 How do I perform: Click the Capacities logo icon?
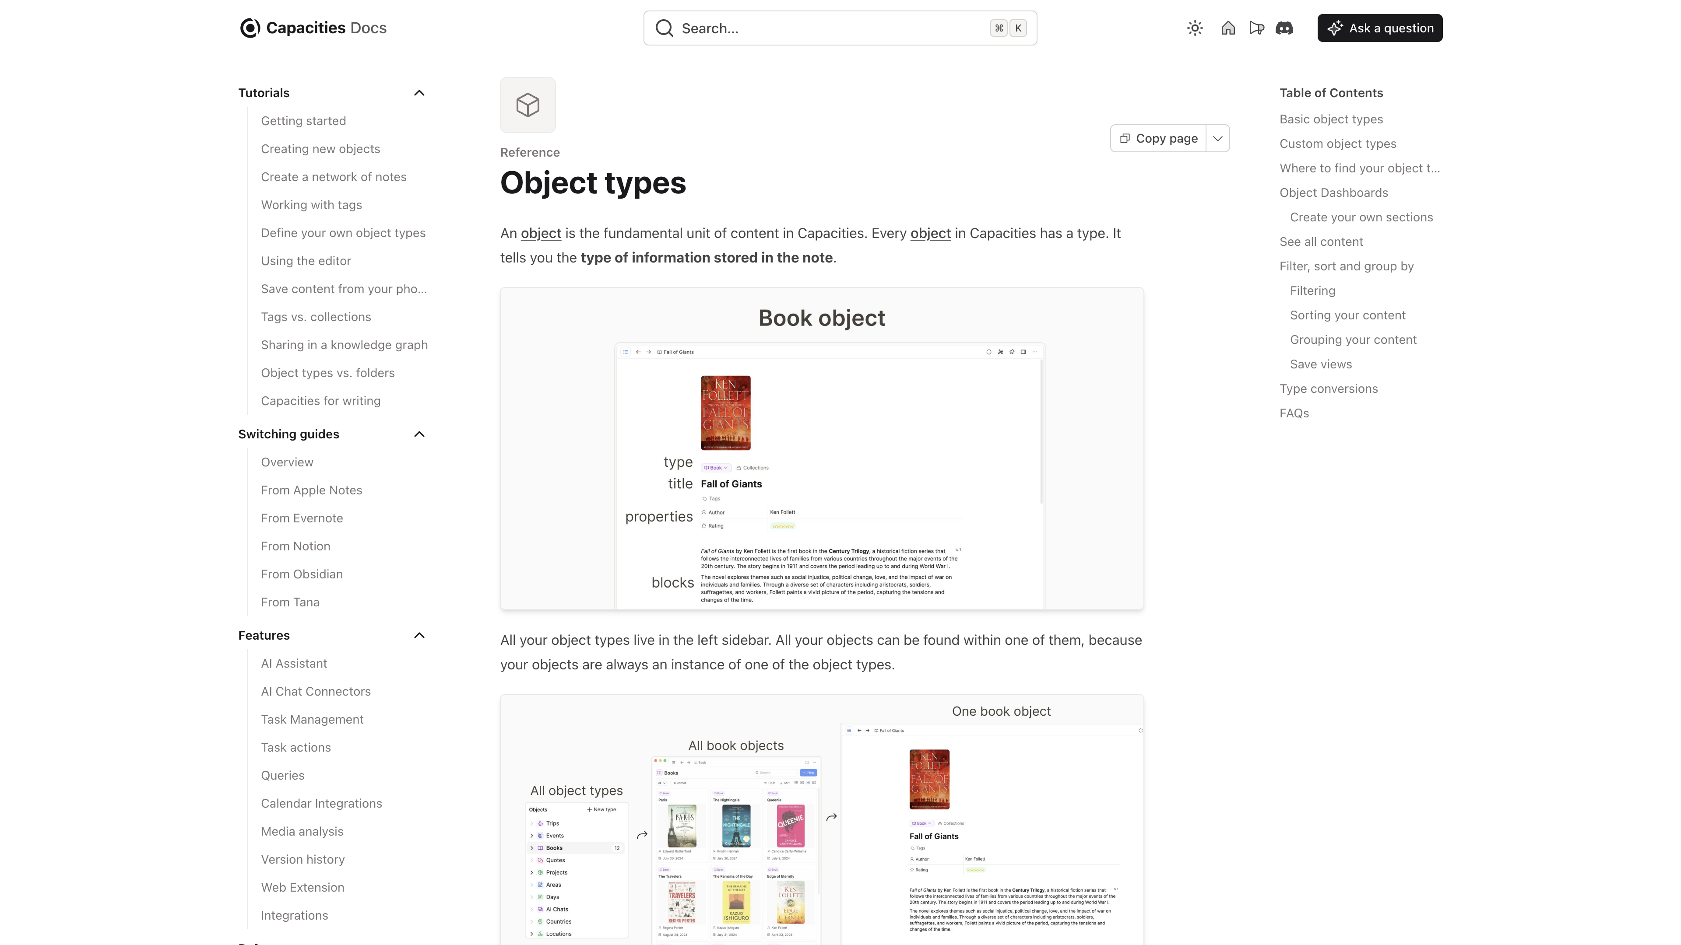tap(250, 28)
